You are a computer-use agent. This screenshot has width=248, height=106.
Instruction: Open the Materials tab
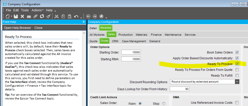click(142, 35)
